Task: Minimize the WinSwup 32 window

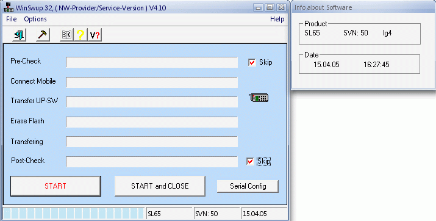Action: (259, 7)
